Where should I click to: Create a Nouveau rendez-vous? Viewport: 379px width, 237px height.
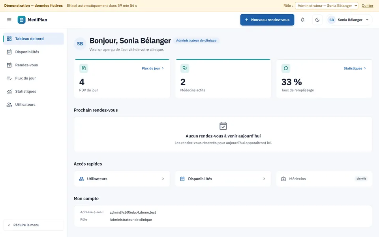[267, 20]
